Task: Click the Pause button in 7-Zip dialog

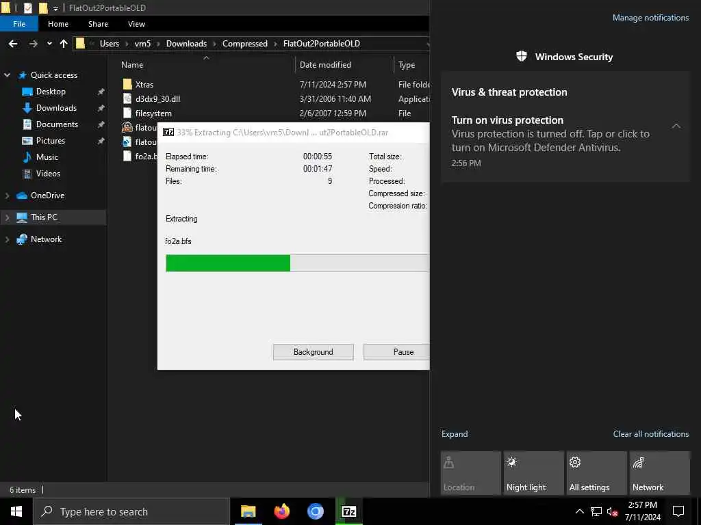Action: 396,352
